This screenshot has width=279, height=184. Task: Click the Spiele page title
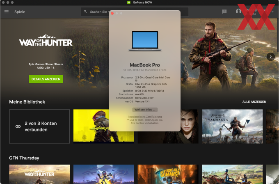pyautogui.click(x=20, y=12)
